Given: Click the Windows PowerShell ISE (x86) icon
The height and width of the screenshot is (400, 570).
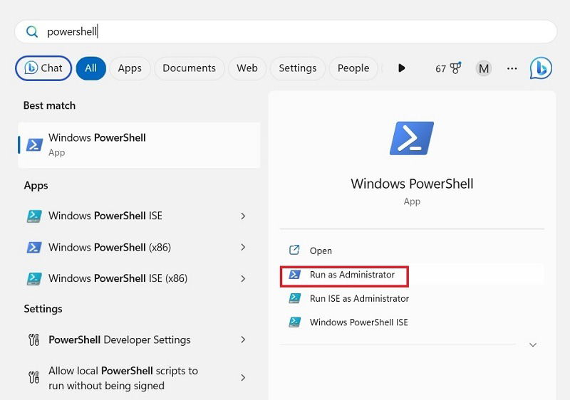Looking at the screenshot, I should pos(34,278).
